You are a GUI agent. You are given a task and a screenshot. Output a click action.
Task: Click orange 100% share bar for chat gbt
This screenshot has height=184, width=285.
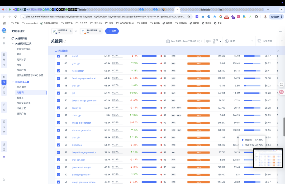click(x=198, y=138)
